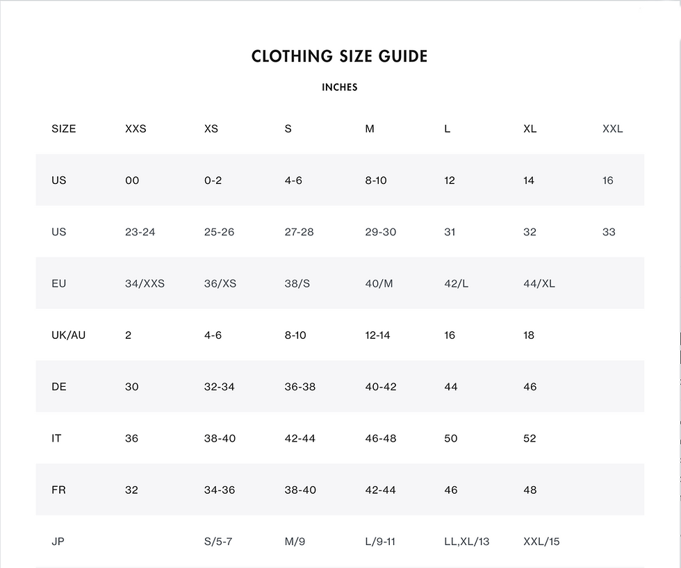Select the XXS size column header
Screen dimensions: 681x568
pos(136,129)
